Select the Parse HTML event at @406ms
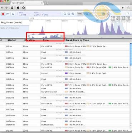The image size is (132, 133). coord(65,68)
